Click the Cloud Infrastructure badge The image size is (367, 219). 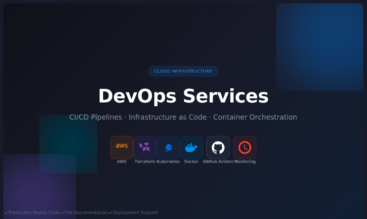[x=183, y=71]
